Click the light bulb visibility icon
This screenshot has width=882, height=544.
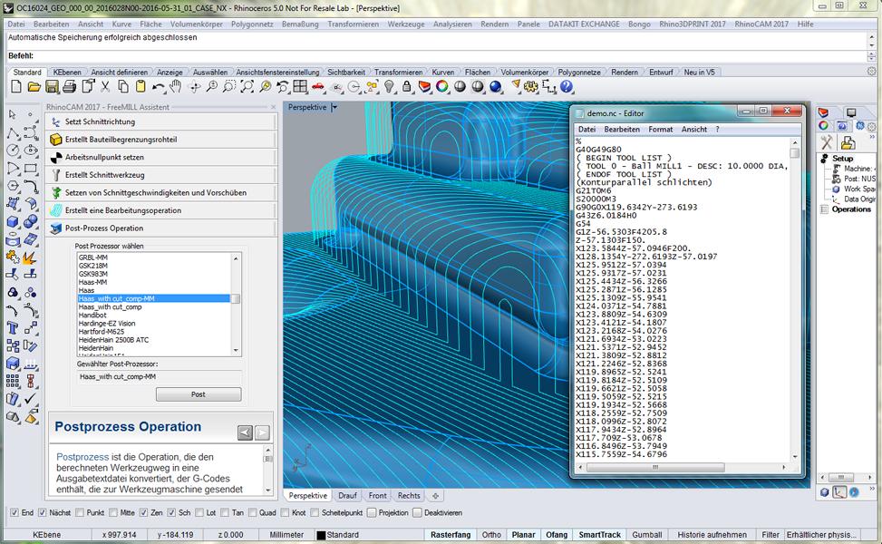(x=389, y=87)
